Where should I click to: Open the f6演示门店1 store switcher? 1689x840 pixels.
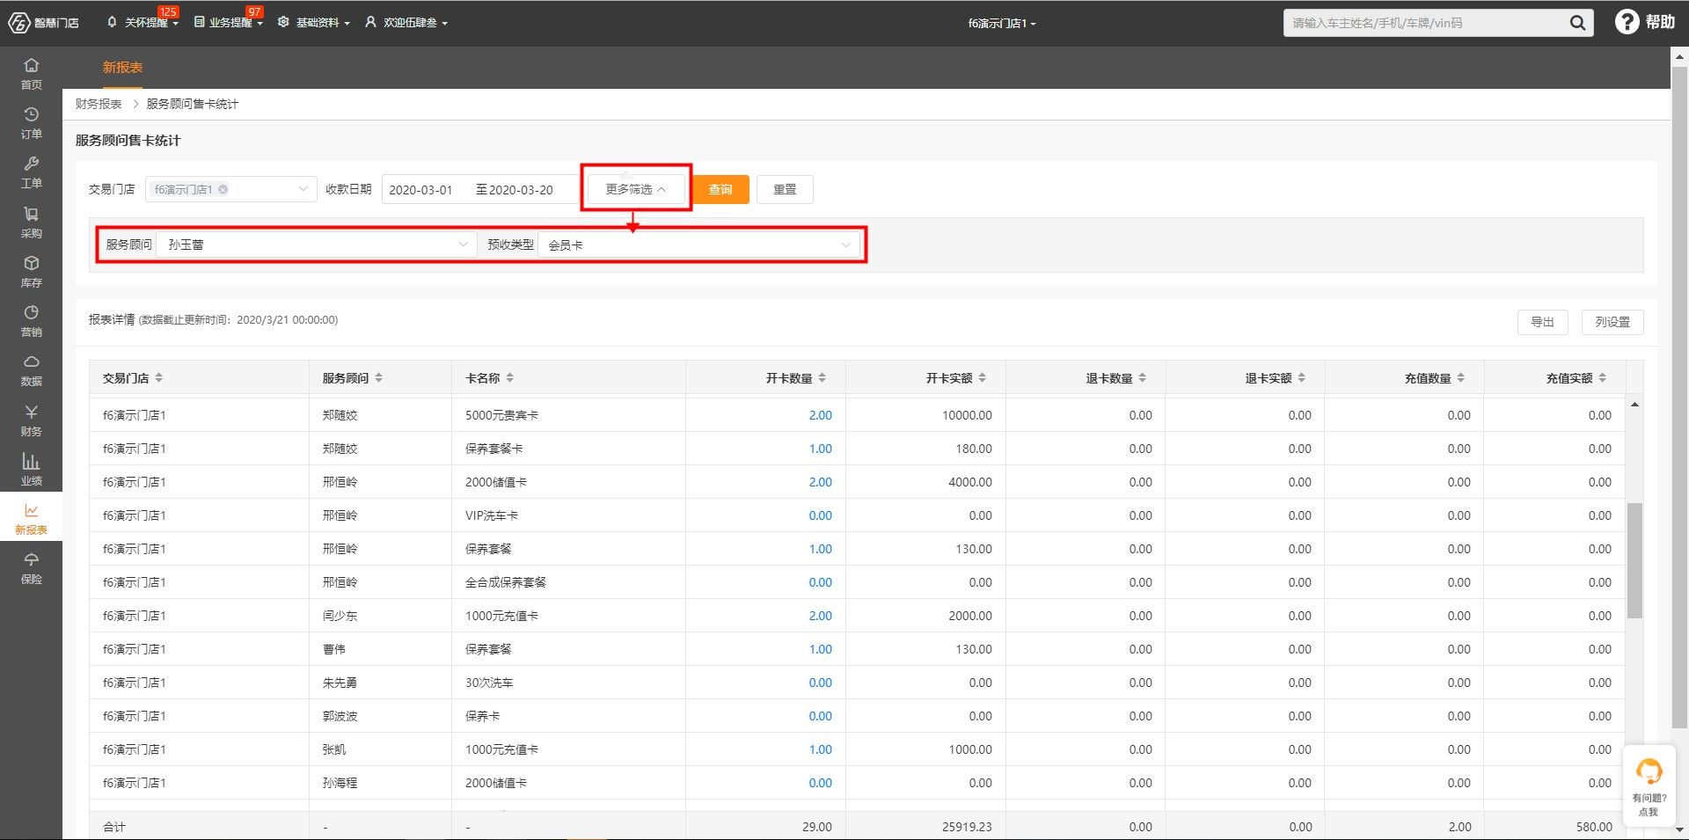coord(1002,24)
